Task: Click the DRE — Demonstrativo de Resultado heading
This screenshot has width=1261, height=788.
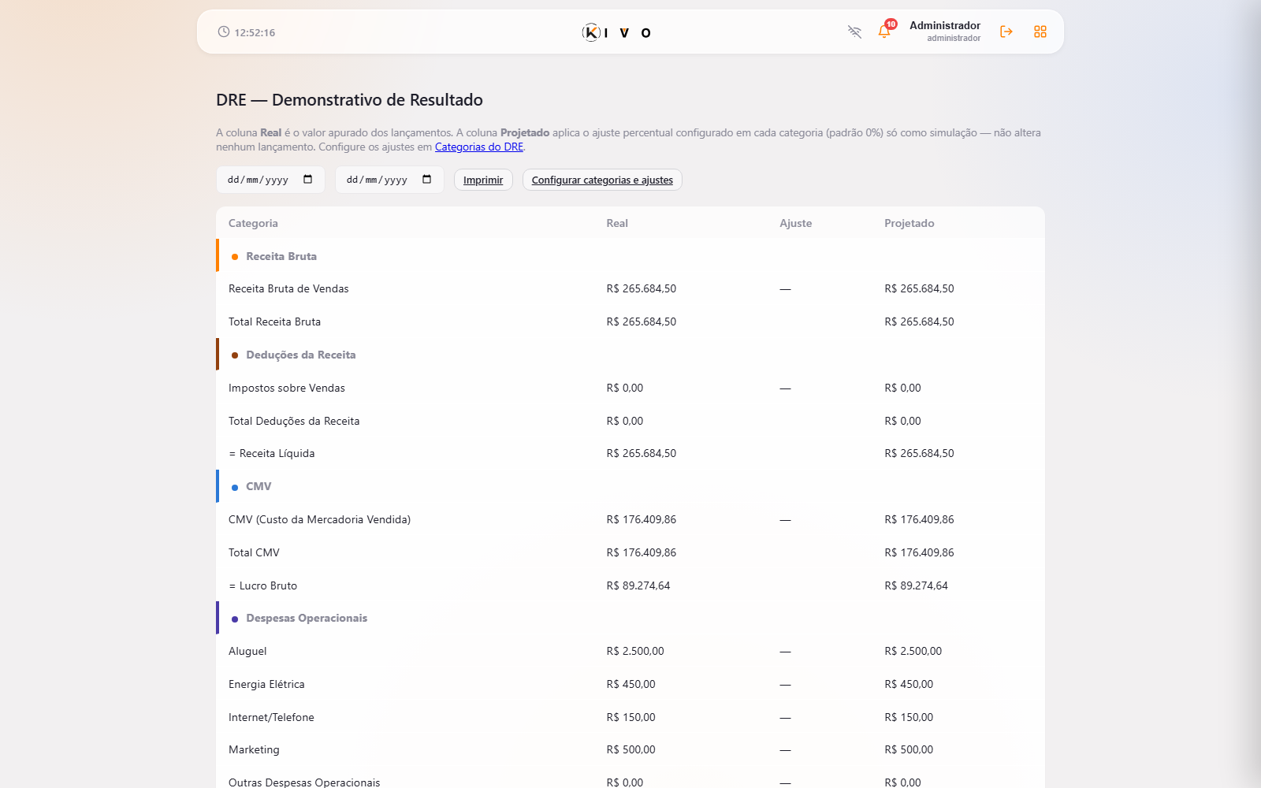Action: point(349,100)
